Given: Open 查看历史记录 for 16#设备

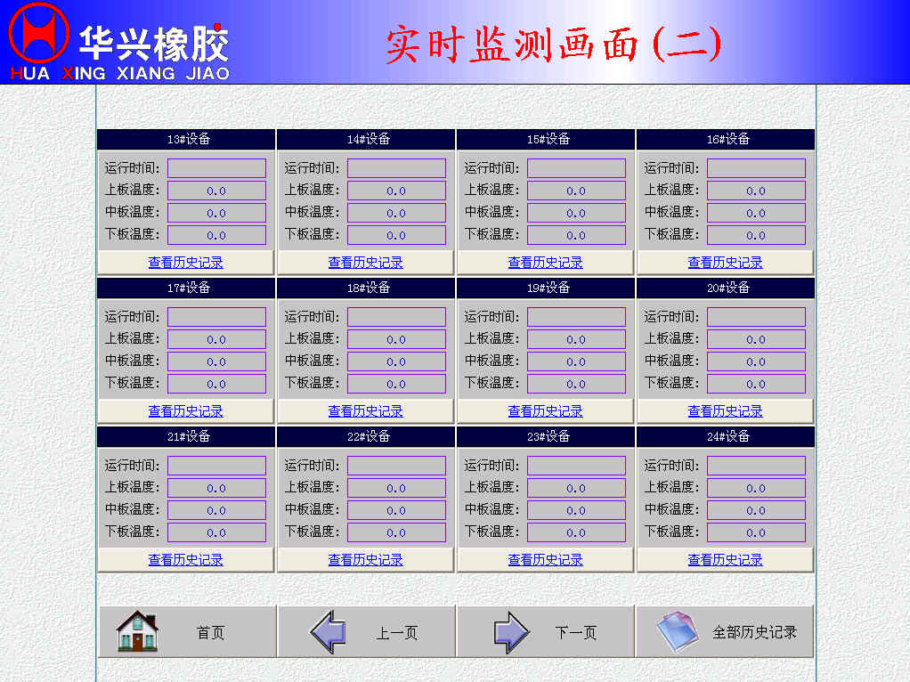Looking at the screenshot, I should click(x=726, y=263).
